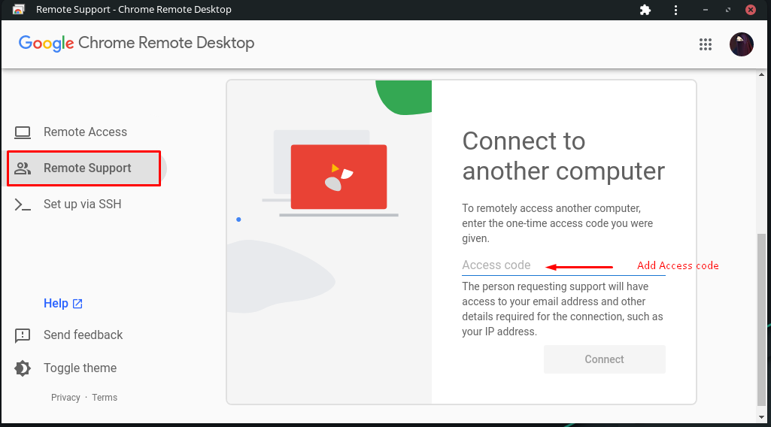Click the Access code input field
771x427 pixels.
[563, 265]
